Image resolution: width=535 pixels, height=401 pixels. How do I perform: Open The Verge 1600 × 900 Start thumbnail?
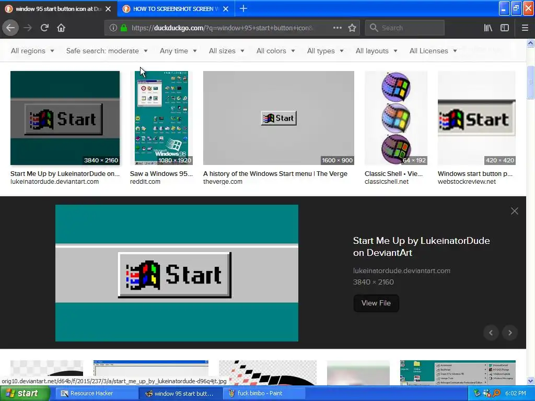(278, 118)
